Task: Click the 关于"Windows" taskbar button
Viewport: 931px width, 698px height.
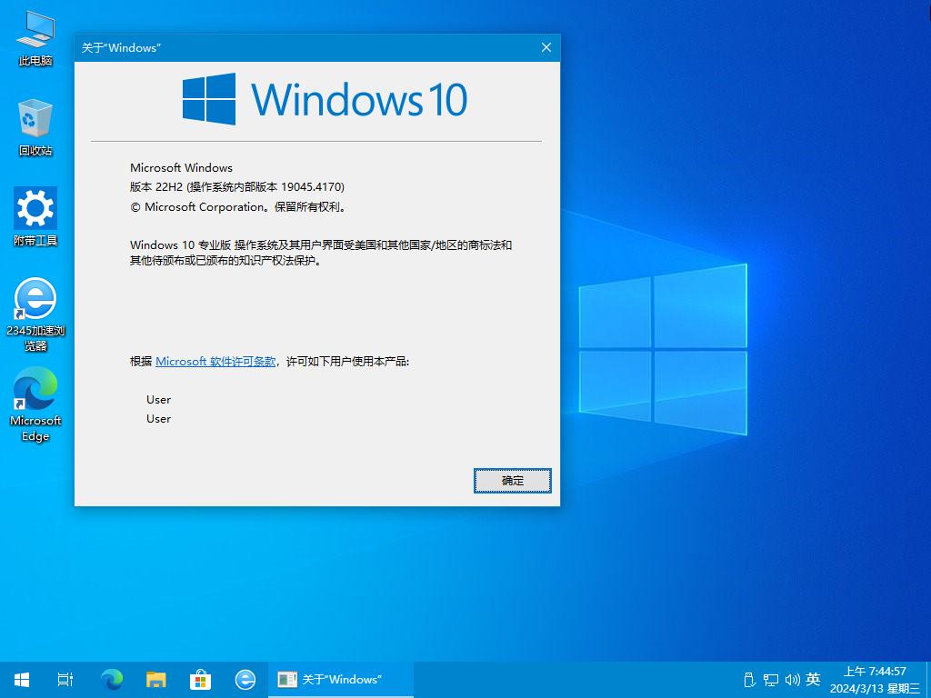Action: [x=341, y=680]
